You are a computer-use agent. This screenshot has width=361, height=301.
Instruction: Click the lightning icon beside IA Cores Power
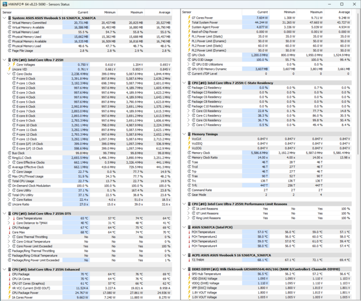tap(10, 297)
